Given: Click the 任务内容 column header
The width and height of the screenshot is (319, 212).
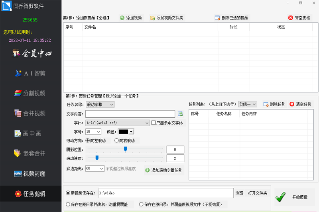Looking at the screenshot, I should (249, 114).
